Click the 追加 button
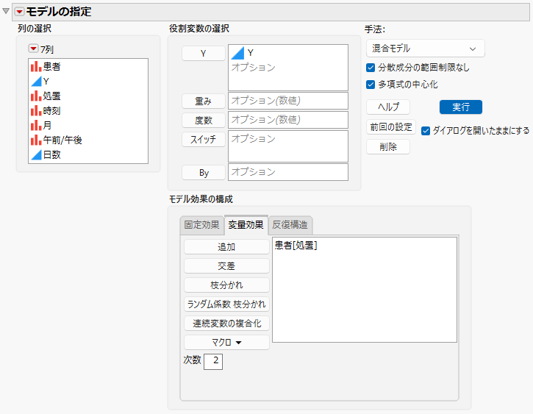The height and width of the screenshot is (414, 533). pyautogui.click(x=226, y=247)
